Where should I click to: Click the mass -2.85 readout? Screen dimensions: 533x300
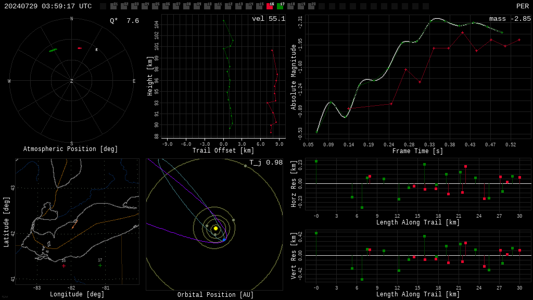(x=510, y=19)
